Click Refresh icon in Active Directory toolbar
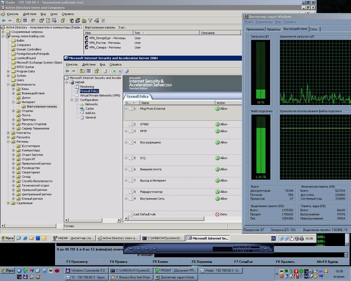Image resolution: width=351 pixels, height=281 pixels. point(48,21)
